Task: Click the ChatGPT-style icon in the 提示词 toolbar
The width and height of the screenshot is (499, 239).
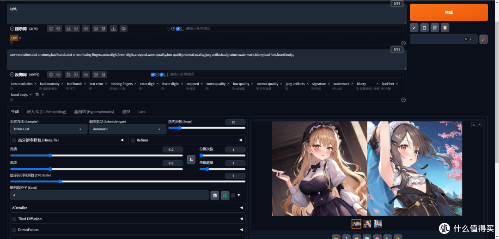Action: click(x=124, y=29)
